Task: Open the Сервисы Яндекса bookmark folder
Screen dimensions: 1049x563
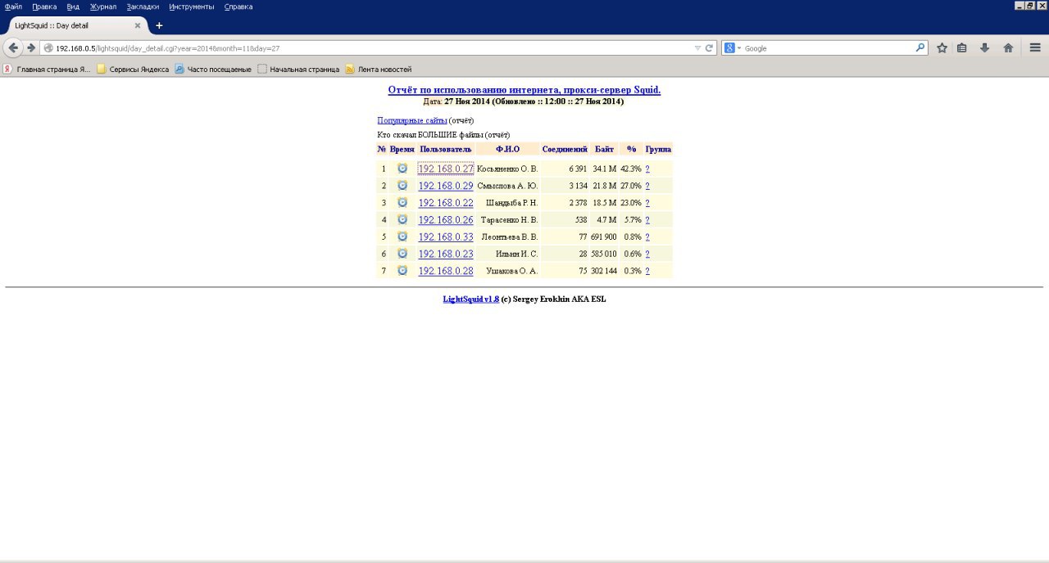Action: coord(133,70)
